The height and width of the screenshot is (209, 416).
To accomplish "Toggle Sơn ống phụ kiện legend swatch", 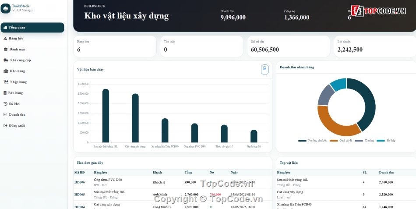I will tap(302, 141).
